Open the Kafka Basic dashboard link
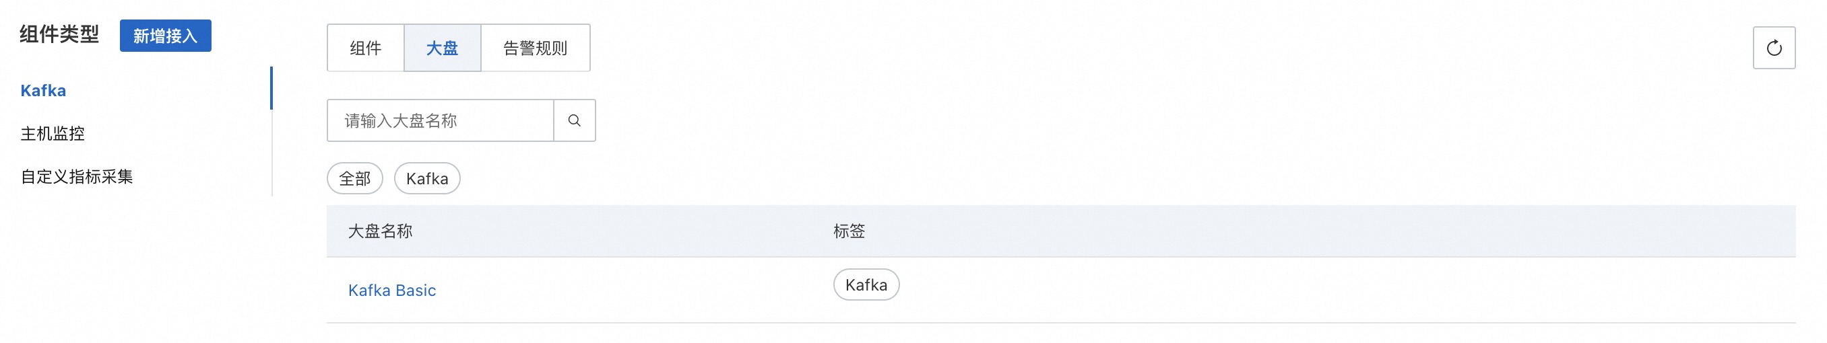Screen dimensions: 1827x343 coord(391,291)
